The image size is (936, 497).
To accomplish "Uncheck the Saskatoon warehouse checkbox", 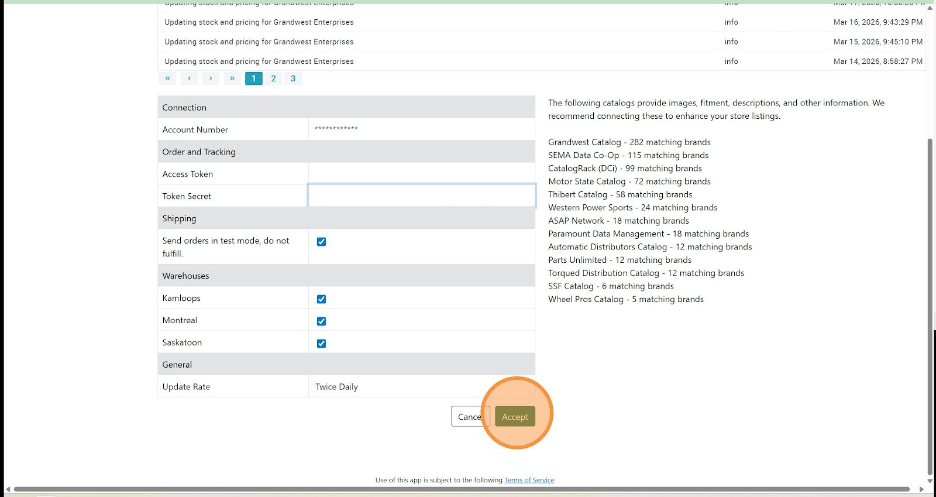I will coord(321,344).
